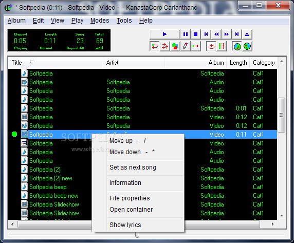The height and width of the screenshot is (243, 294).
Task: Click the sort arrow in the Title header
Action: pyautogui.click(x=31, y=62)
